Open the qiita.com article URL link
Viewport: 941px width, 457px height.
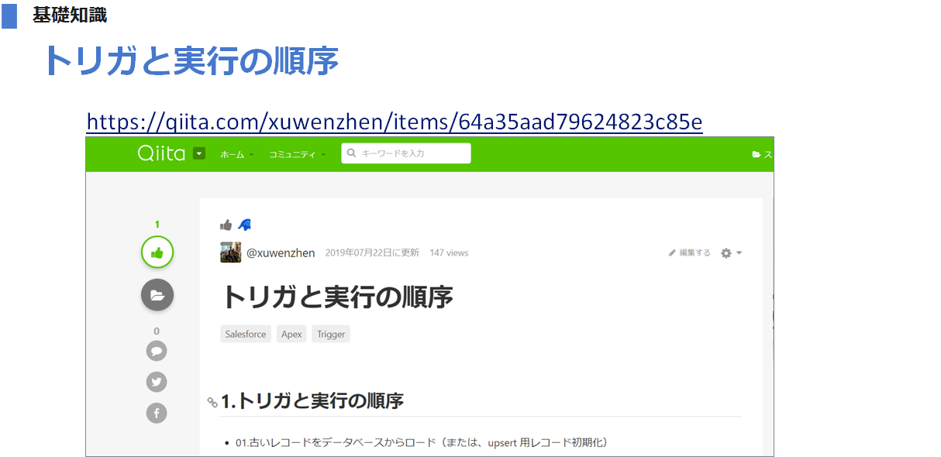coord(395,122)
